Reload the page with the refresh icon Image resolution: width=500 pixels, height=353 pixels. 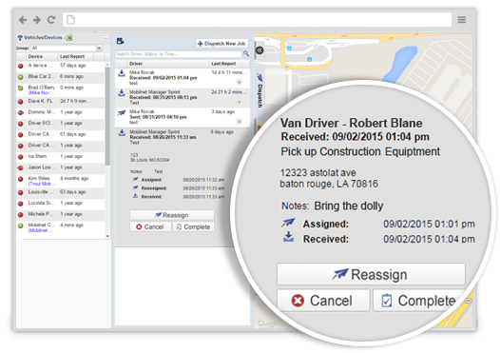click(x=51, y=20)
